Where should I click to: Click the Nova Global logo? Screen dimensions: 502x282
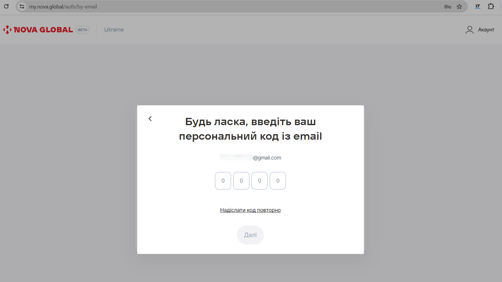click(38, 30)
